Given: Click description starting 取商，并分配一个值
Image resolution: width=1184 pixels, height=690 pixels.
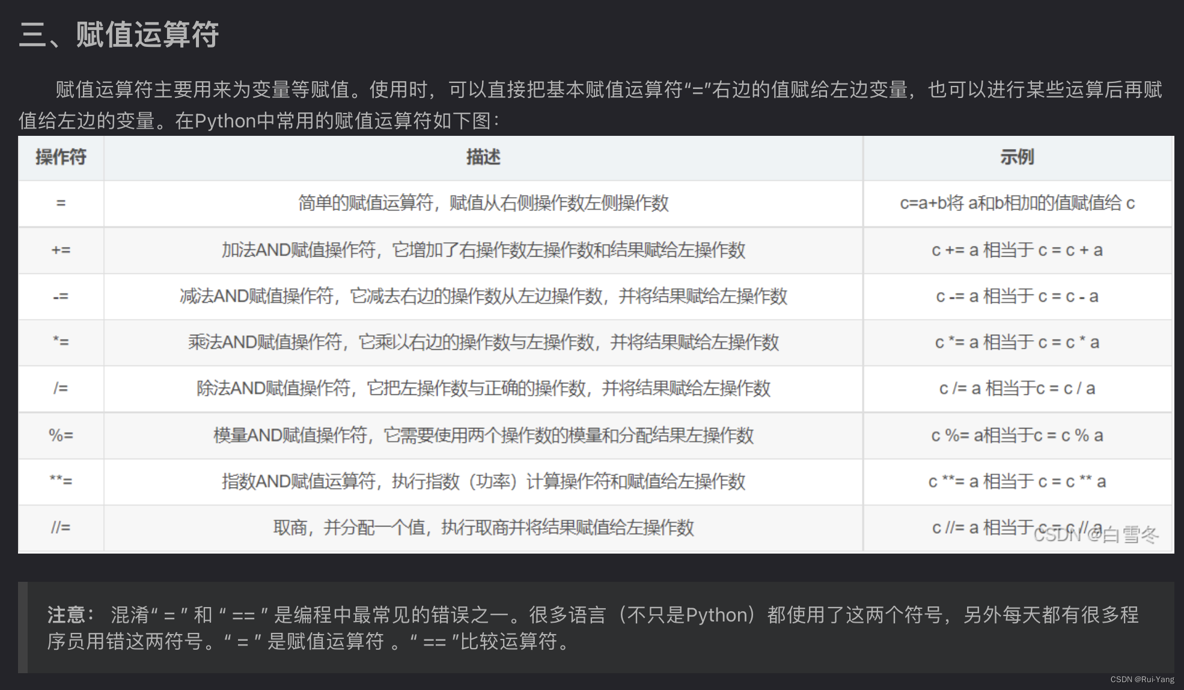Looking at the screenshot, I should pyautogui.click(x=483, y=528).
